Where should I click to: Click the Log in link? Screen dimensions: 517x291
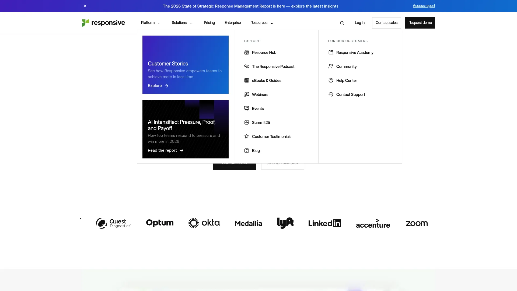360,23
